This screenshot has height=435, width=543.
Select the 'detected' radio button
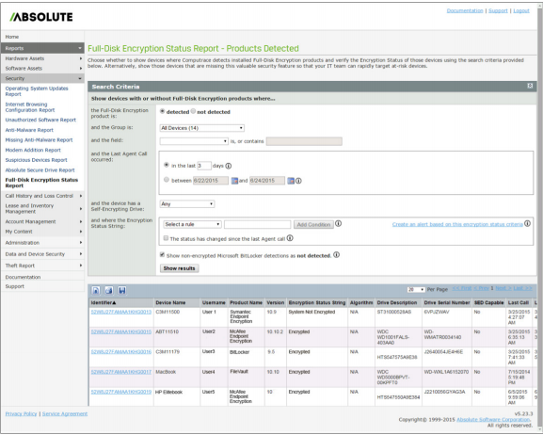tap(163, 111)
